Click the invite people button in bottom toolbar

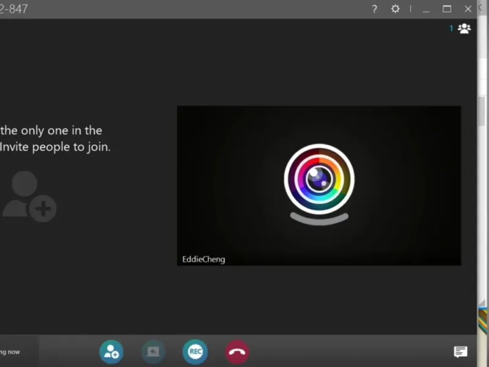click(x=111, y=352)
